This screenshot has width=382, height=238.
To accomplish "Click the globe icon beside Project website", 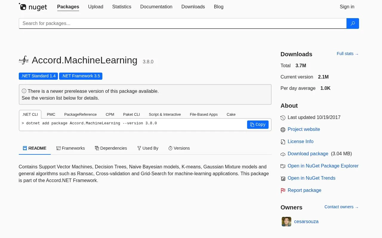I will [283, 130].
